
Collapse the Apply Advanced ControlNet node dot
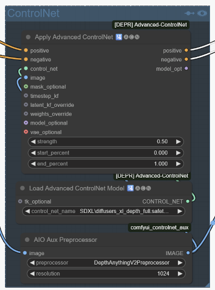tap(28, 37)
